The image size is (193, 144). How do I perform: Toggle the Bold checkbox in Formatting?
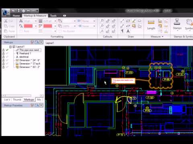point(21,31)
